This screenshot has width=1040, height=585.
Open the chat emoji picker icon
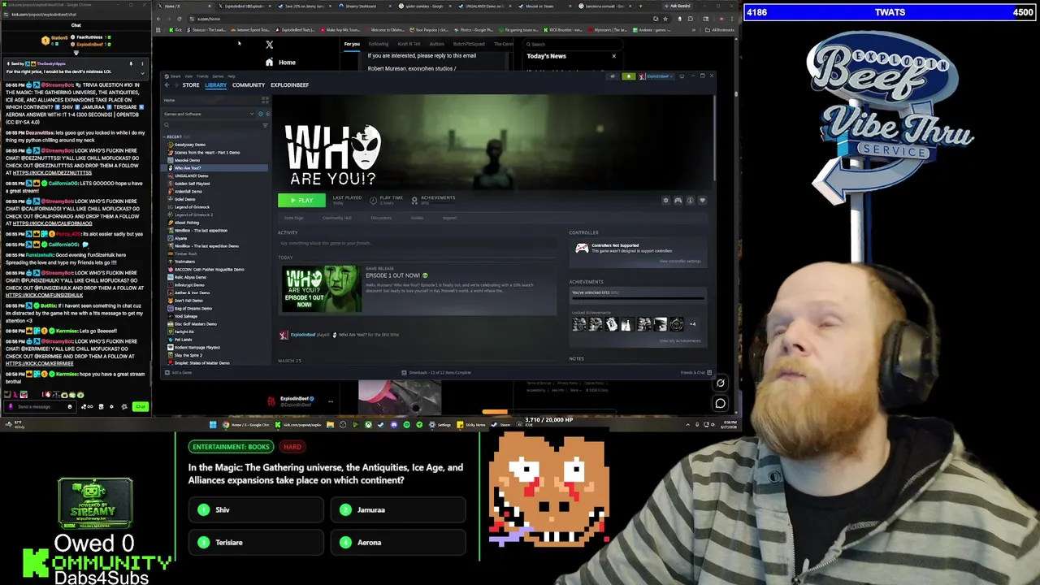[69, 406]
